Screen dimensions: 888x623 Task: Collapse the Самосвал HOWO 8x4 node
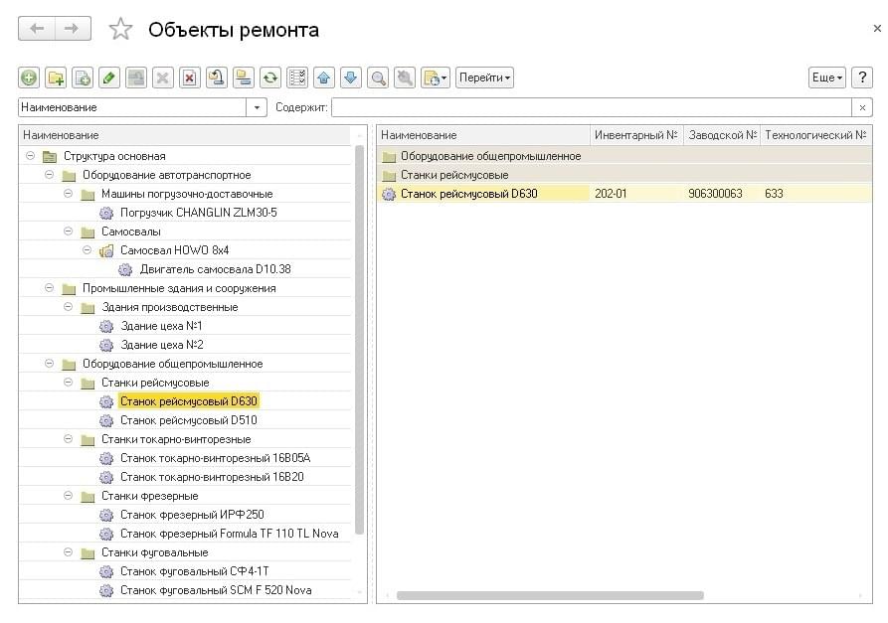click(88, 250)
